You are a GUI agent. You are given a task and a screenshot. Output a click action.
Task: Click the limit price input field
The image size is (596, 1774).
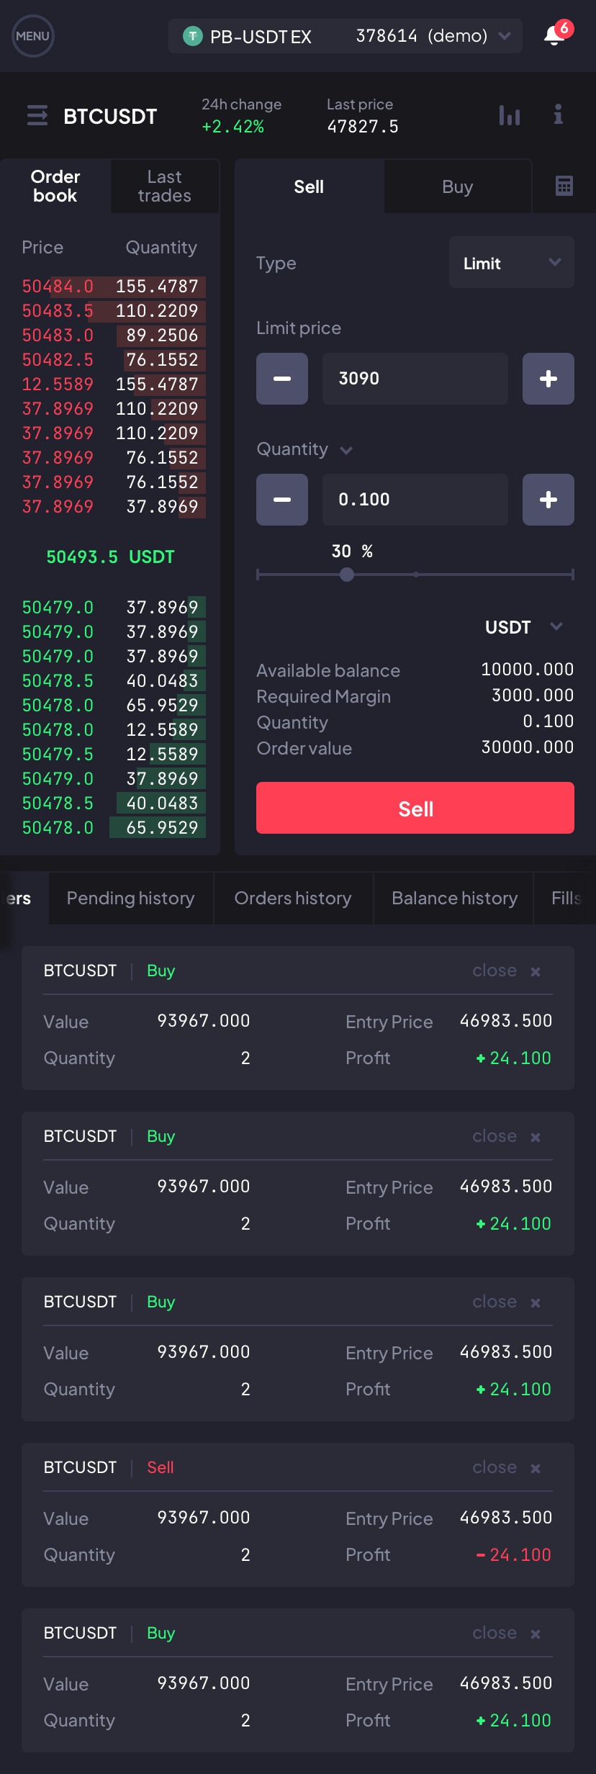(x=415, y=379)
